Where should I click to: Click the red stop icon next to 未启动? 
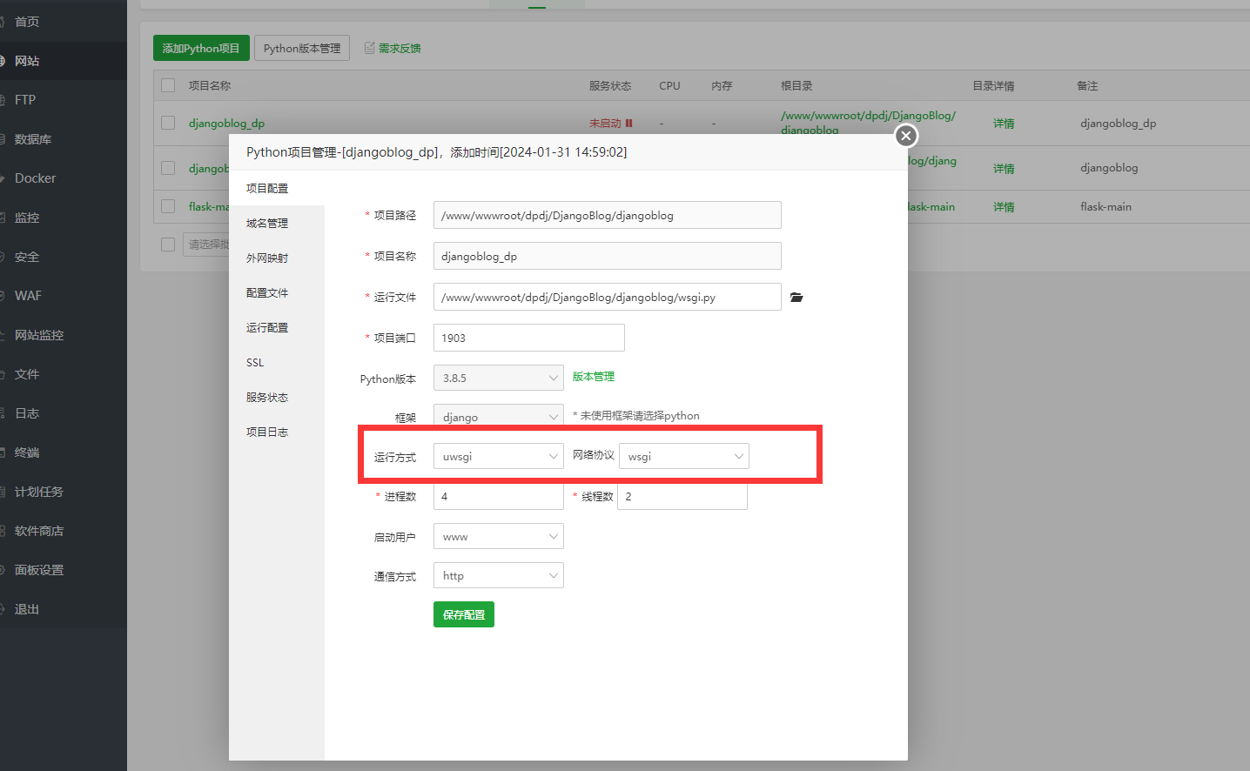click(x=629, y=124)
